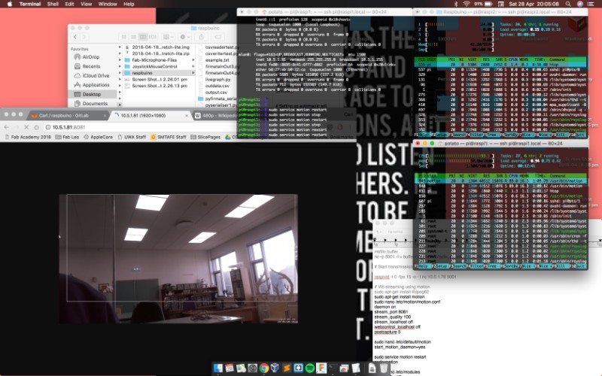This screenshot has width=602, height=376.
Task: Switch Finder to list view
Action: pos(134,37)
